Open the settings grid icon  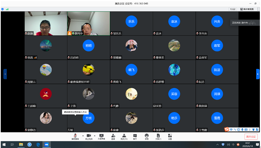coord(170,137)
